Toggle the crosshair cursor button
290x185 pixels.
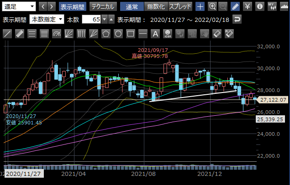(x=200, y=6)
